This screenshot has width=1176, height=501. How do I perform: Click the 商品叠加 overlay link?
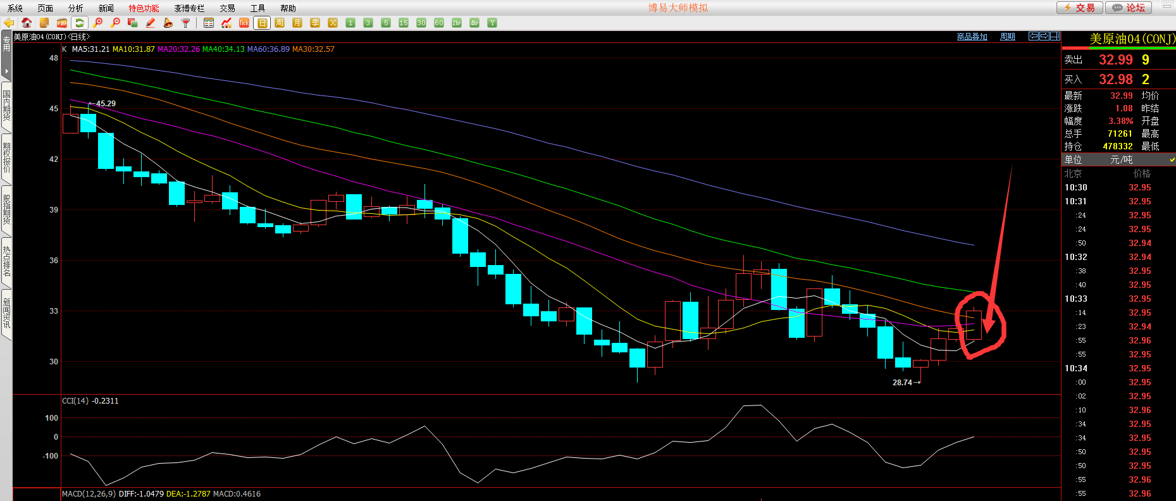(x=972, y=37)
